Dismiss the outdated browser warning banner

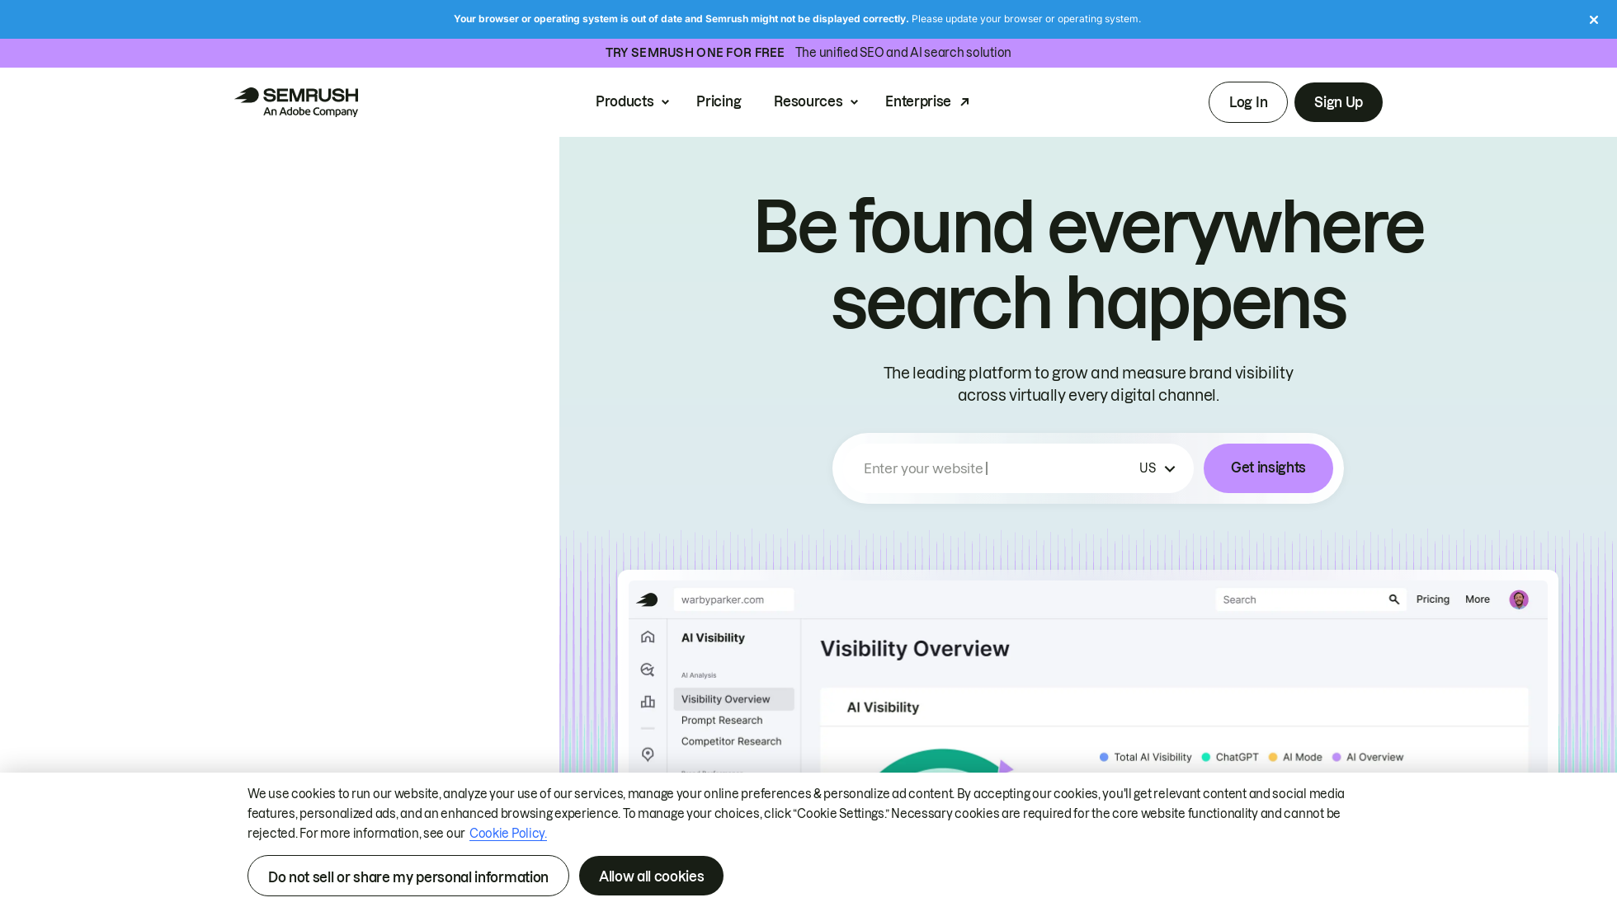[1593, 20]
